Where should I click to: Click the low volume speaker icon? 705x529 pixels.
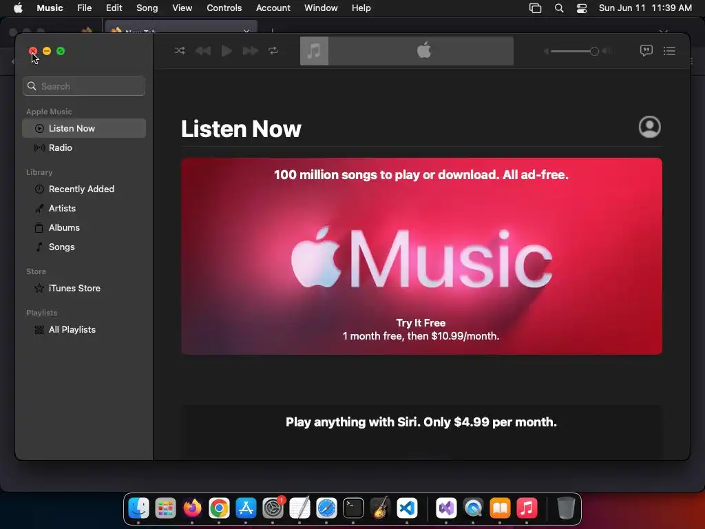point(546,51)
